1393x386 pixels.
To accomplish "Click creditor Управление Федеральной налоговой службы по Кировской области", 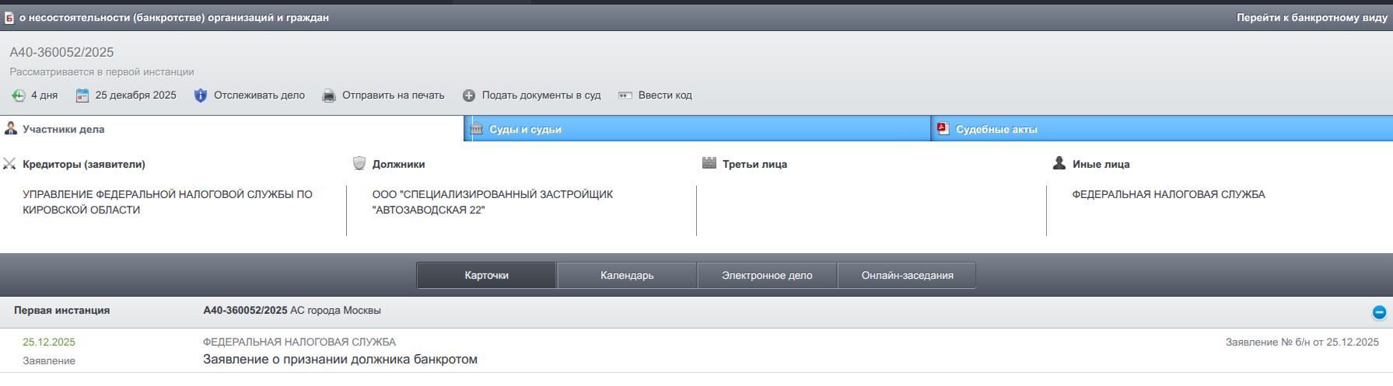I will tap(167, 202).
